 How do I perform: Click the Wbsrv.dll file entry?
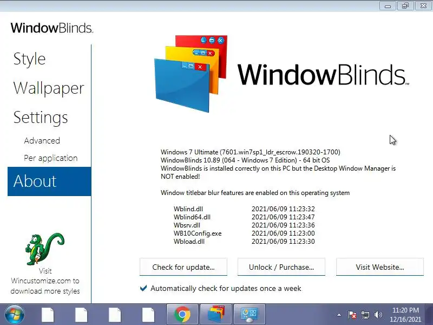[x=187, y=225]
